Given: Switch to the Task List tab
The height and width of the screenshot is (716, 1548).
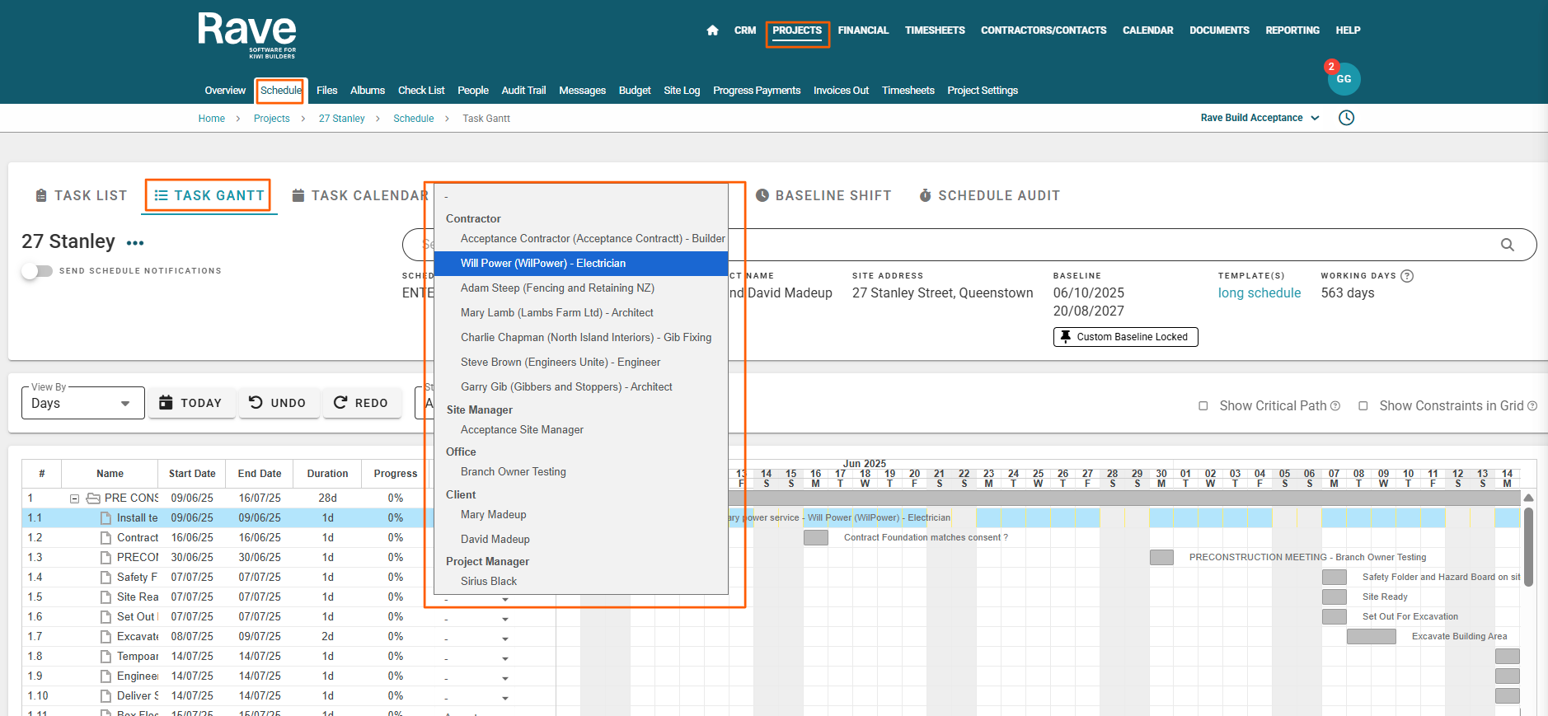Looking at the screenshot, I should [81, 195].
